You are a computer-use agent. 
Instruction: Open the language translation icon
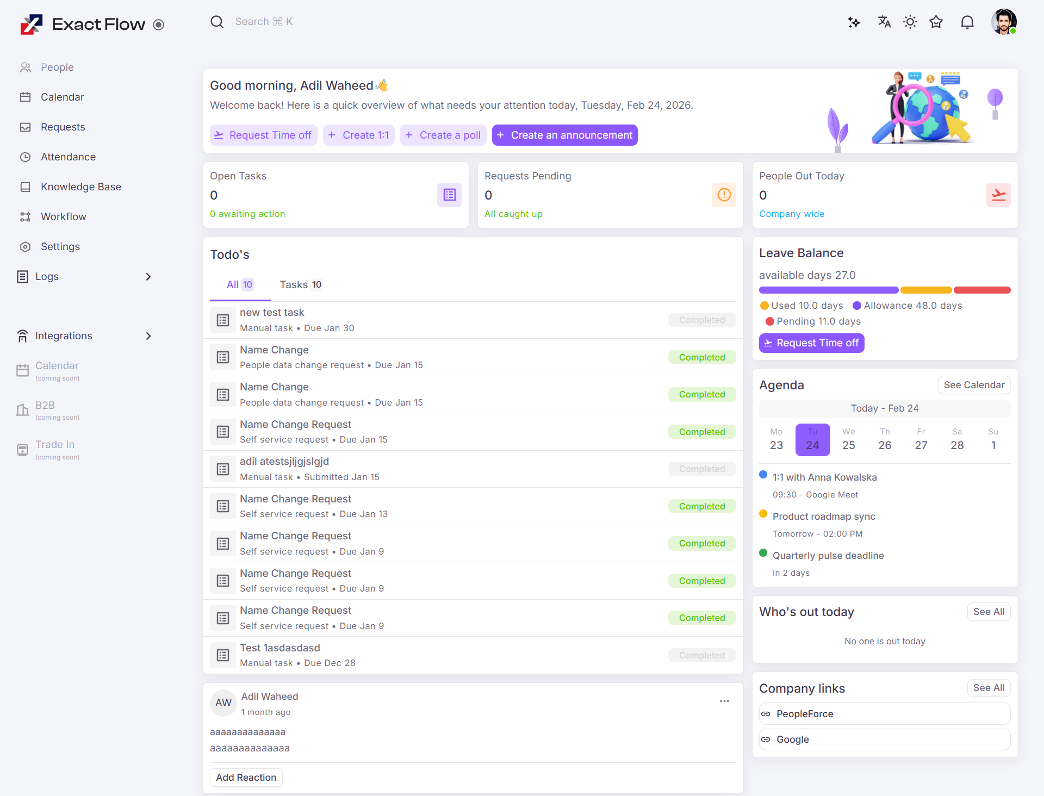coord(884,22)
